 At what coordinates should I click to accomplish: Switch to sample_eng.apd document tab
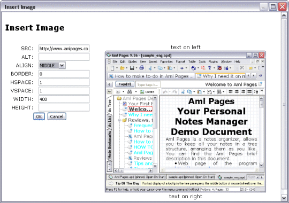[x=232, y=177]
